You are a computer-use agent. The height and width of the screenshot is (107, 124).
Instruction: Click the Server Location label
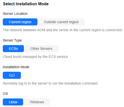tap(15, 14)
